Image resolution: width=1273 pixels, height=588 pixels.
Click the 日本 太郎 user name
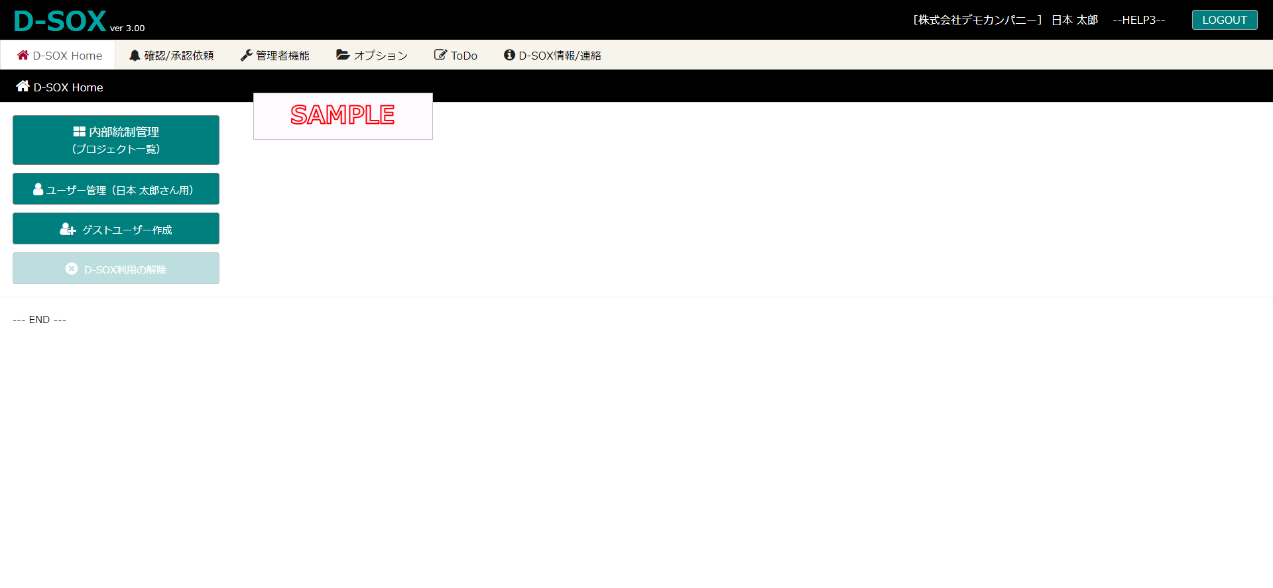click(x=1075, y=20)
